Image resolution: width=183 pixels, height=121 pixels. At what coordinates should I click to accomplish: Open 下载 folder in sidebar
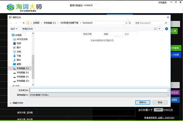point(17,56)
